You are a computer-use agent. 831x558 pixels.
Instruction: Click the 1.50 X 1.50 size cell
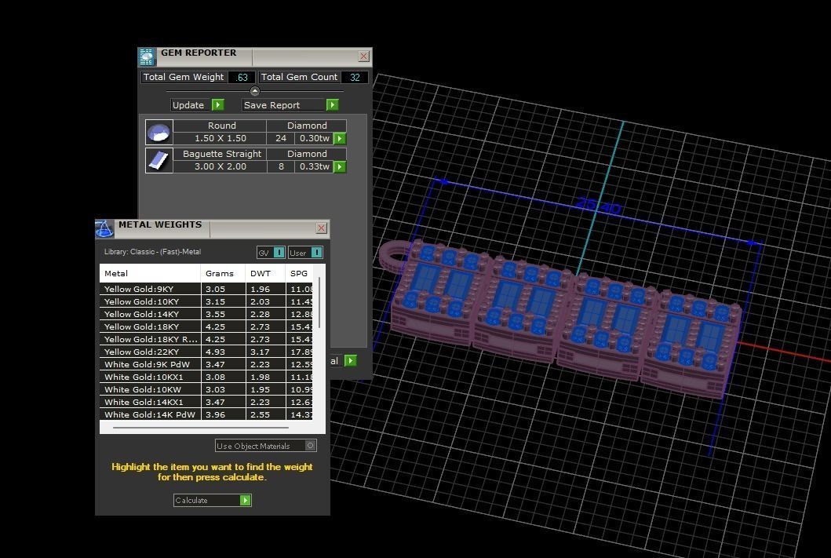click(220, 138)
